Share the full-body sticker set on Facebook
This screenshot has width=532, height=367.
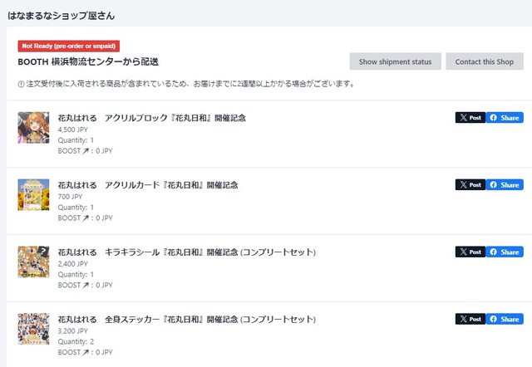[505, 319]
